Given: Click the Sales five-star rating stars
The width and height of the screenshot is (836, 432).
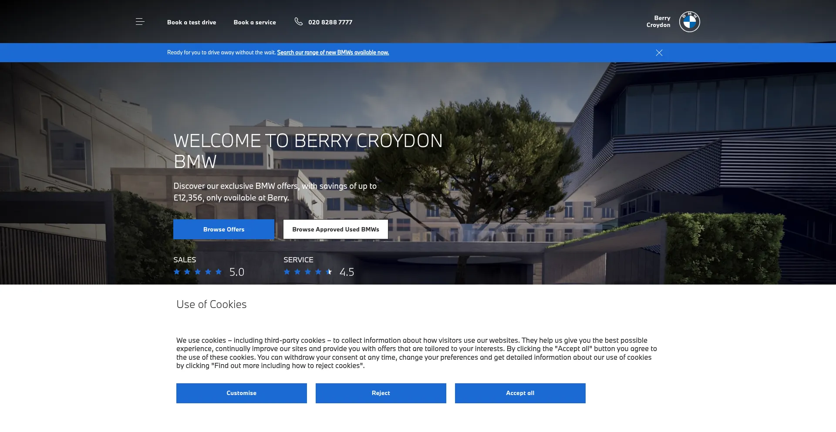Looking at the screenshot, I should (198, 272).
